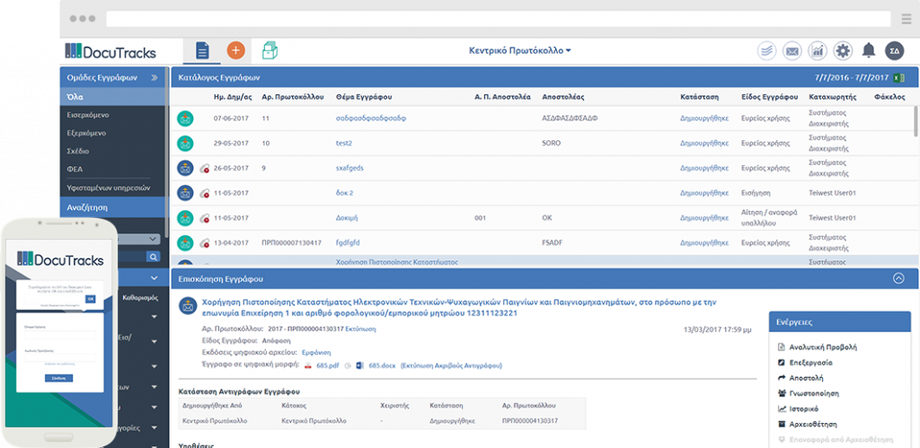
Task: Click the document icon of row 07-06-2017
Action: (185, 118)
